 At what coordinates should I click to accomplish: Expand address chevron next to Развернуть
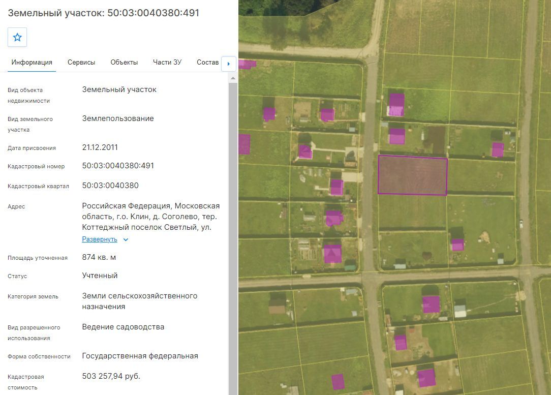126,239
